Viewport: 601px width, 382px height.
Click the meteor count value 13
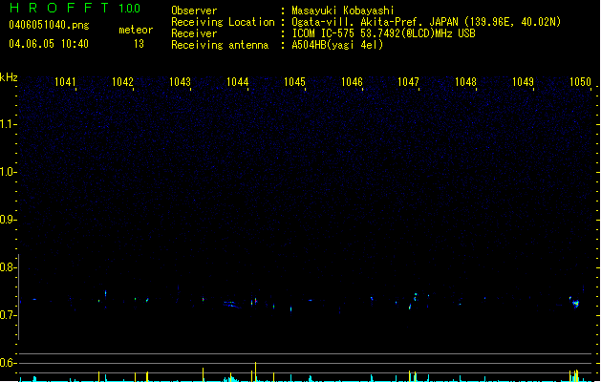point(139,44)
